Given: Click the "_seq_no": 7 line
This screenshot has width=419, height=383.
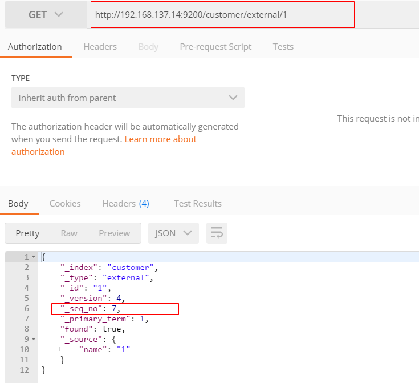Looking at the screenshot, I should [90, 309].
